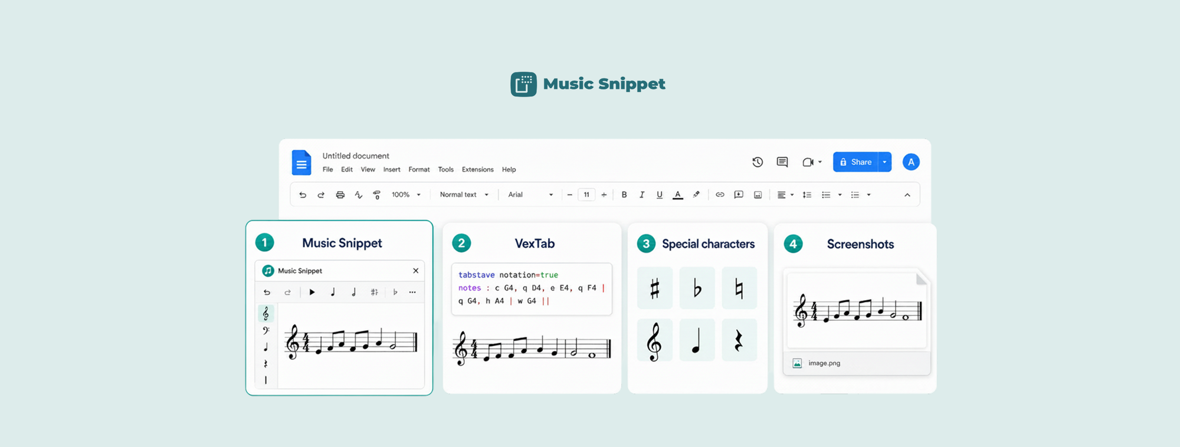
Task: Close the Music Snippet panel
Action: pos(416,271)
